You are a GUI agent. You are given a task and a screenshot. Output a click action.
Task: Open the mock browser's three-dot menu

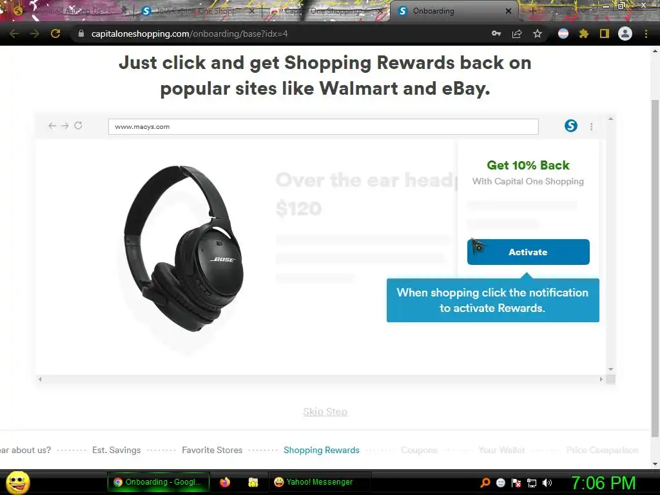[x=592, y=126]
